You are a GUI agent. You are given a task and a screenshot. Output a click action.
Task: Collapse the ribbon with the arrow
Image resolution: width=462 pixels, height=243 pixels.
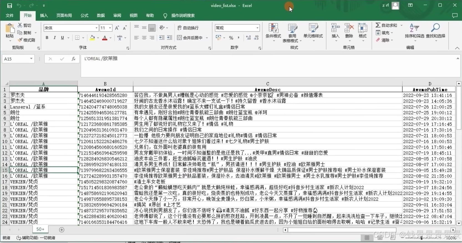click(457, 48)
